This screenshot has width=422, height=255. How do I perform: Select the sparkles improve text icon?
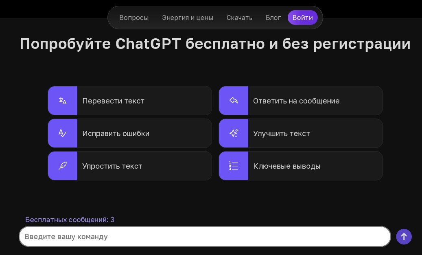tap(233, 133)
